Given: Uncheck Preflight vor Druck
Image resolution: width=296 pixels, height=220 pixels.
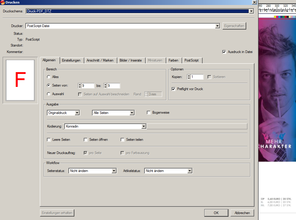Looking at the screenshot, I should [x=174, y=89].
